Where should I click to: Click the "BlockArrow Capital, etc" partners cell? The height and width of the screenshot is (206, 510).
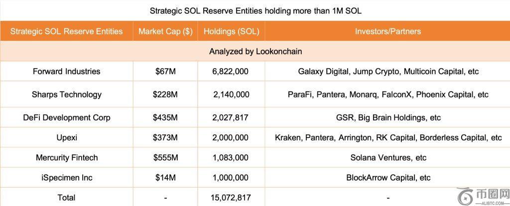pos(388,178)
